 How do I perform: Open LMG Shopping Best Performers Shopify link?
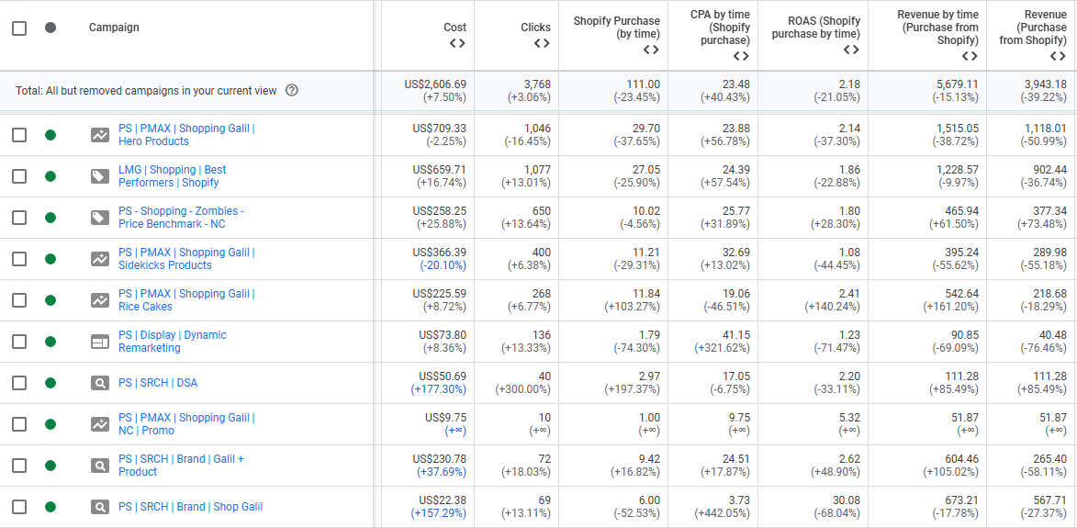tap(173, 176)
